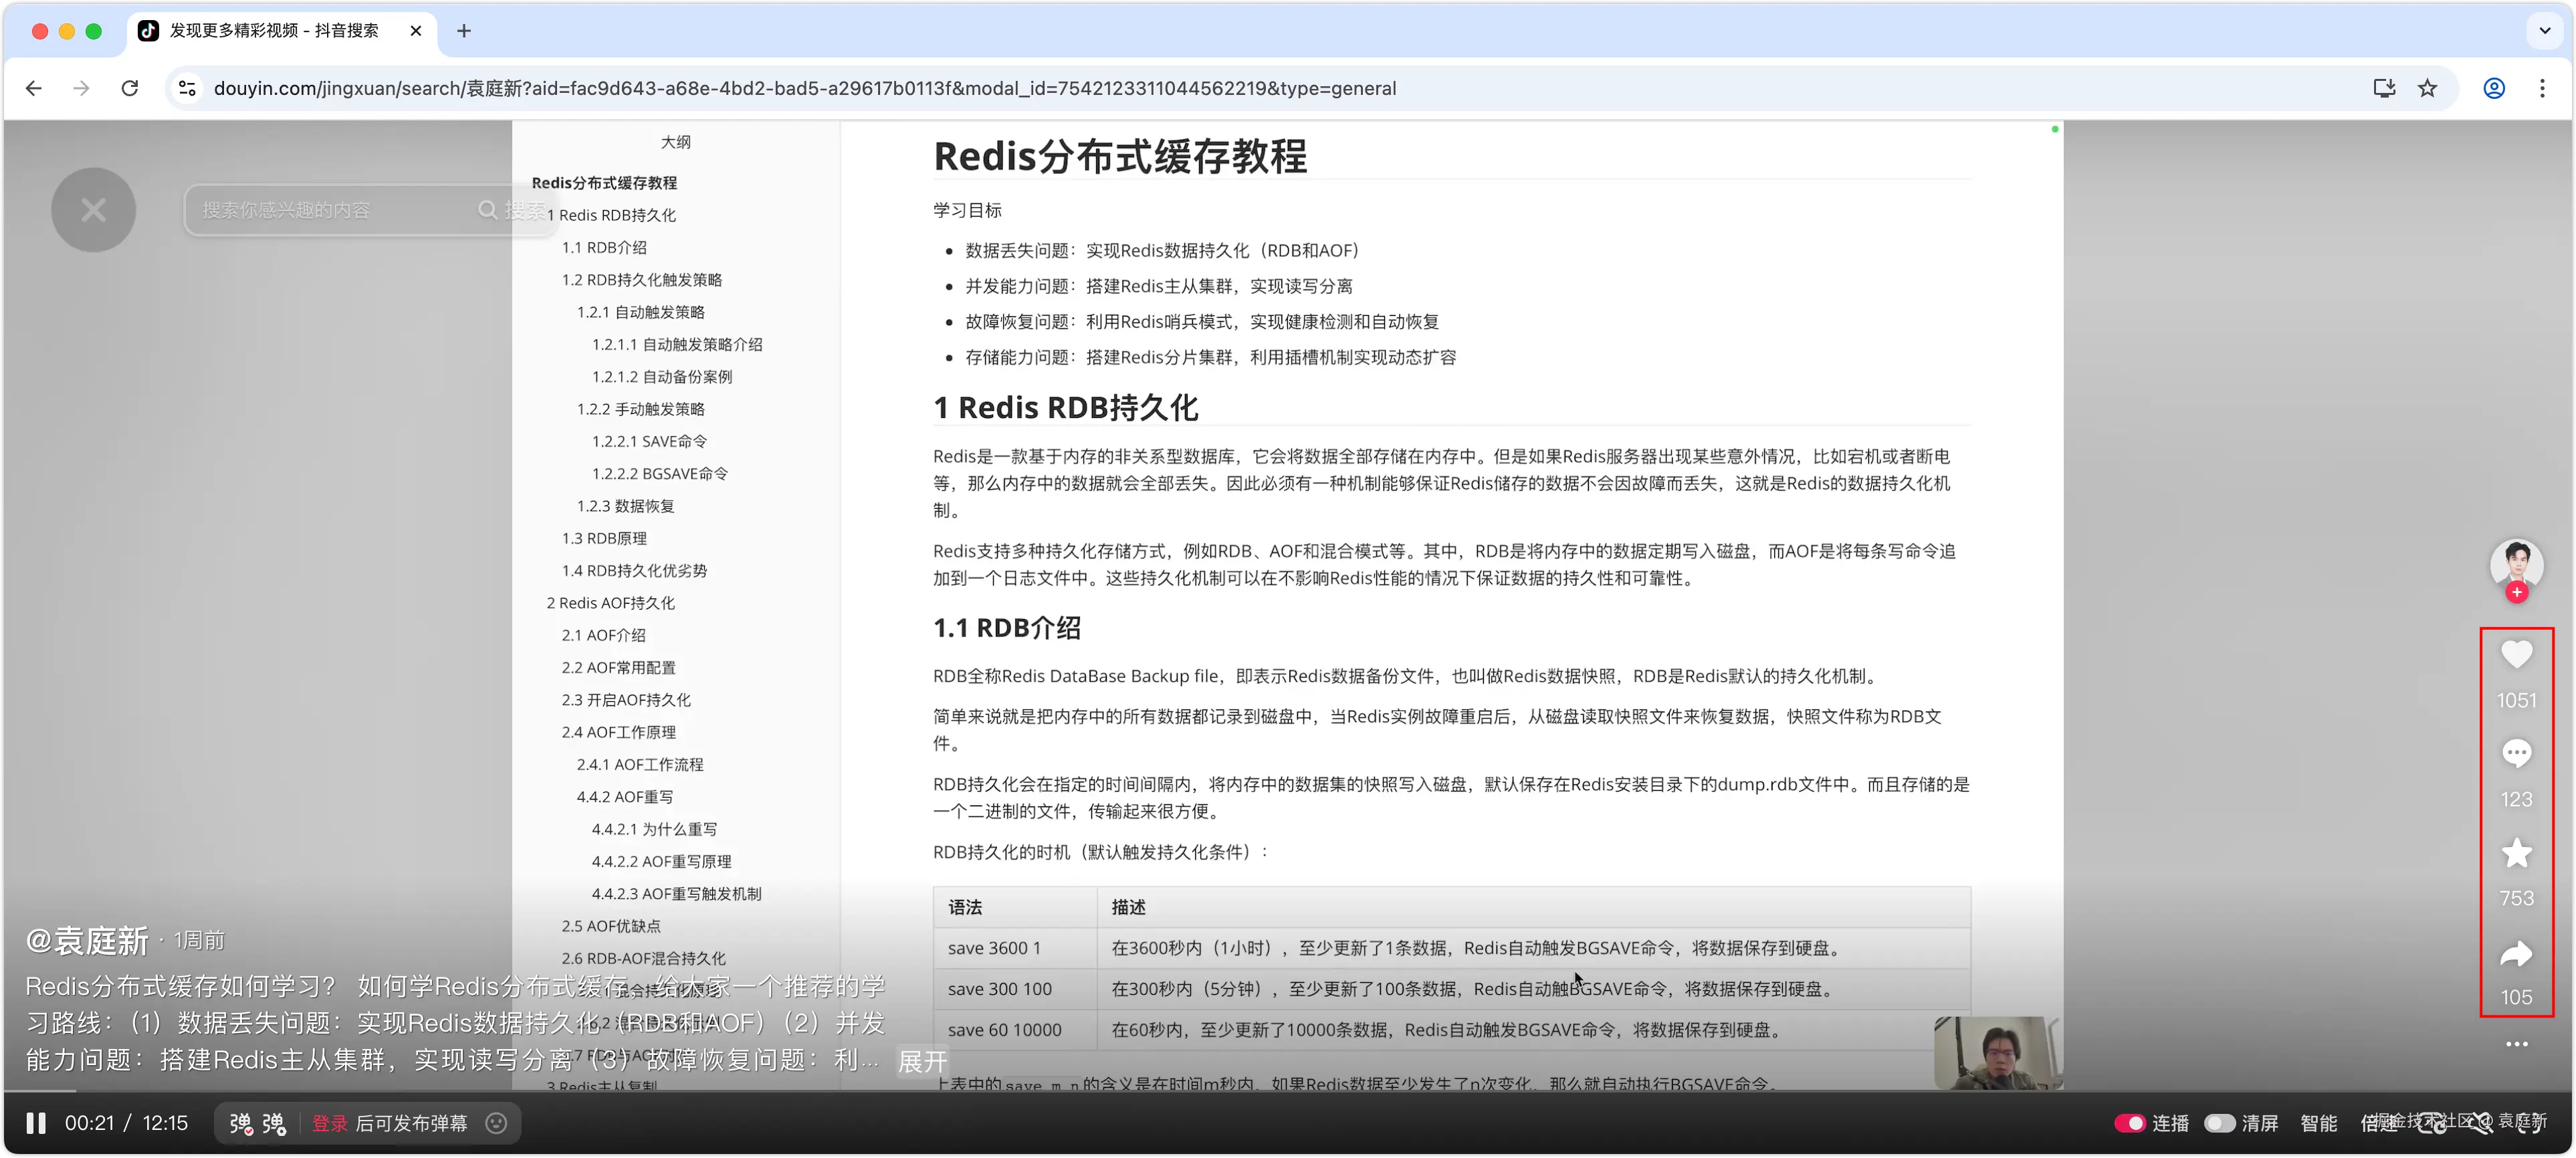Like the video with the heart icon
The height and width of the screenshot is (1158, 2576).
point(2516,654)
